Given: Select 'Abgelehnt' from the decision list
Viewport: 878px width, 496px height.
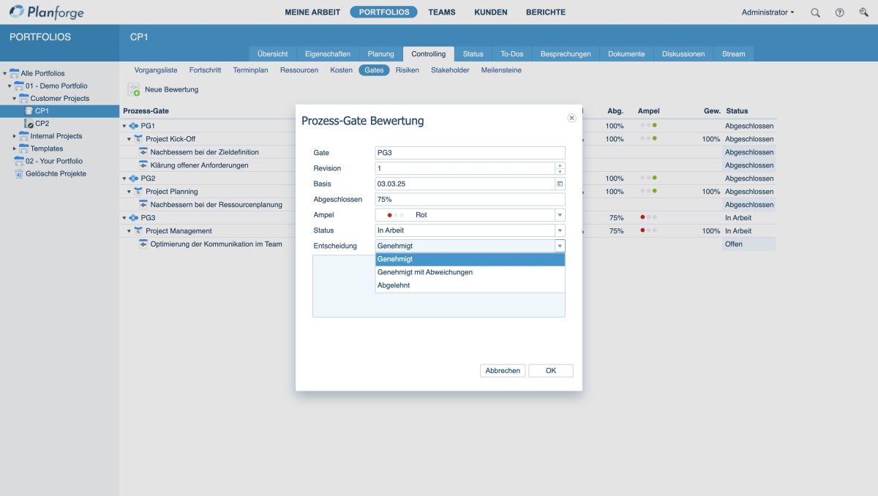Looking at the screenshot, I should (x=394, y=285).
